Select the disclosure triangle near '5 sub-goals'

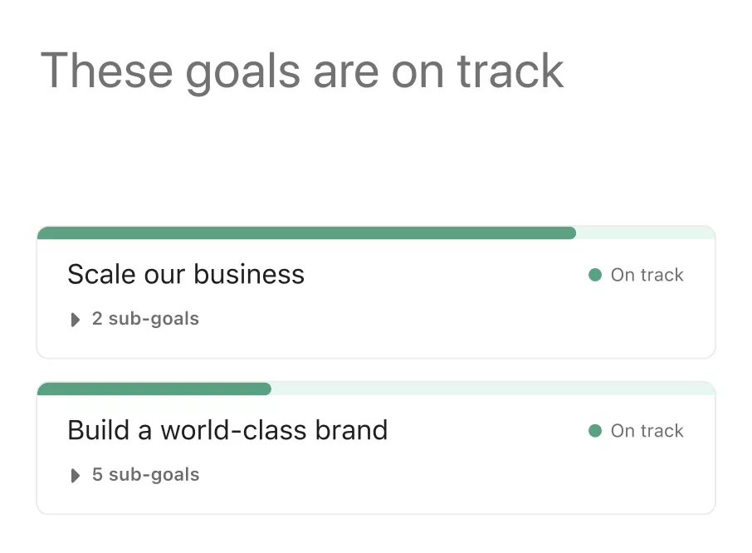76,475
